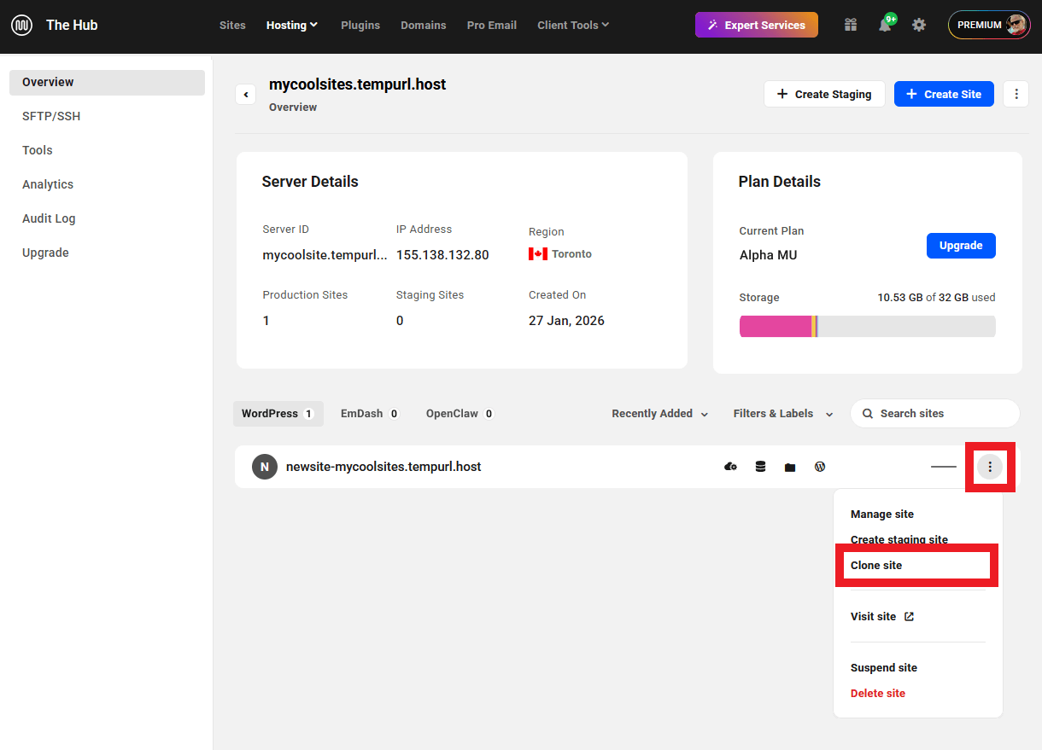Go back with the arrow beside mycoolsites.tempurl.host
Viewport: 1042px width, 750px height.
pyautogui.click(x=246, y=94)
